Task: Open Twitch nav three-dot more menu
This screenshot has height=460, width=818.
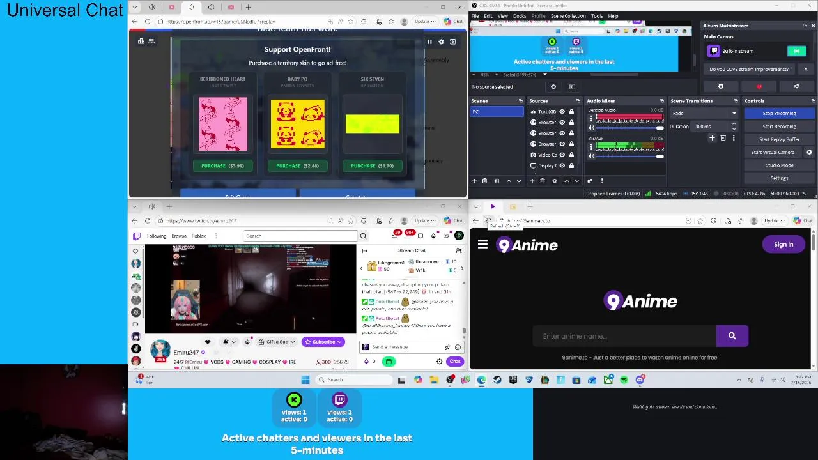Action: (217, 236)
